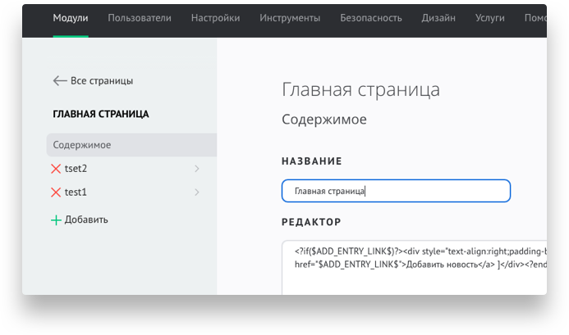Focus the Название input field

(395, 191)
